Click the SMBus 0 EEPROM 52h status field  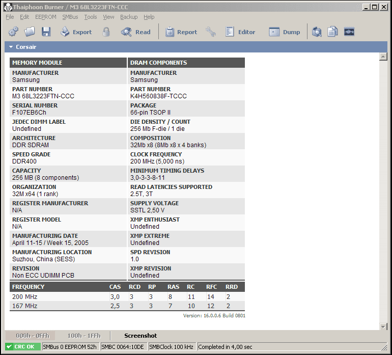[x=70, y=347]
